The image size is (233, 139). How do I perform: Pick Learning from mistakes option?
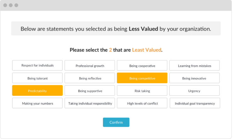(194, 65)
